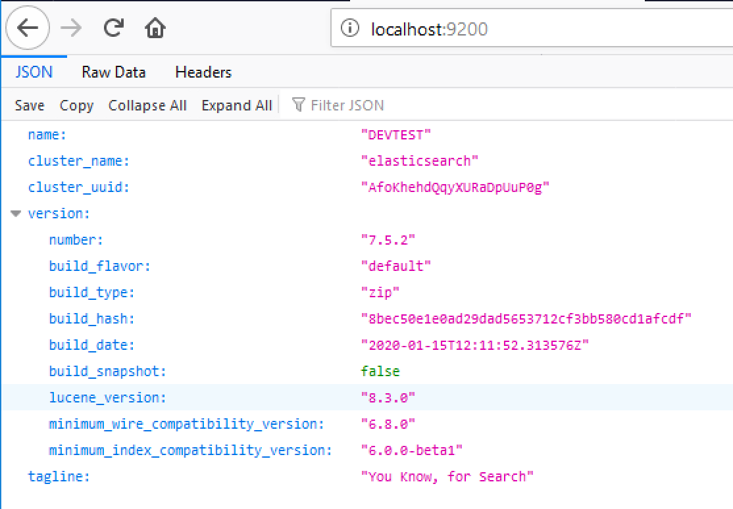Select the build_date key

click(x=91, y=345)
